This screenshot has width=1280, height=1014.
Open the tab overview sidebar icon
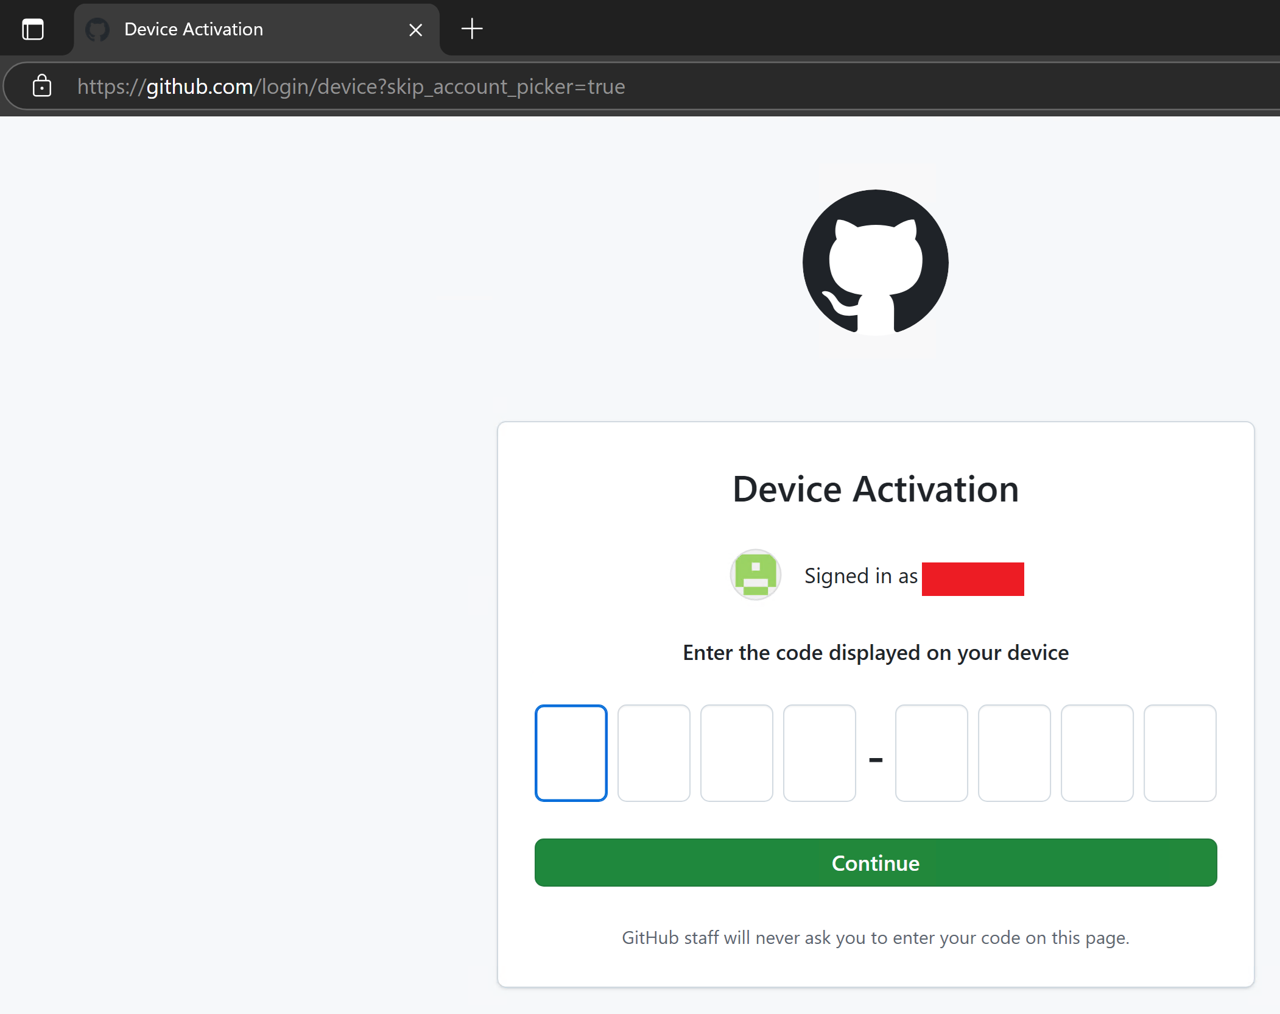tap(33, 29)
